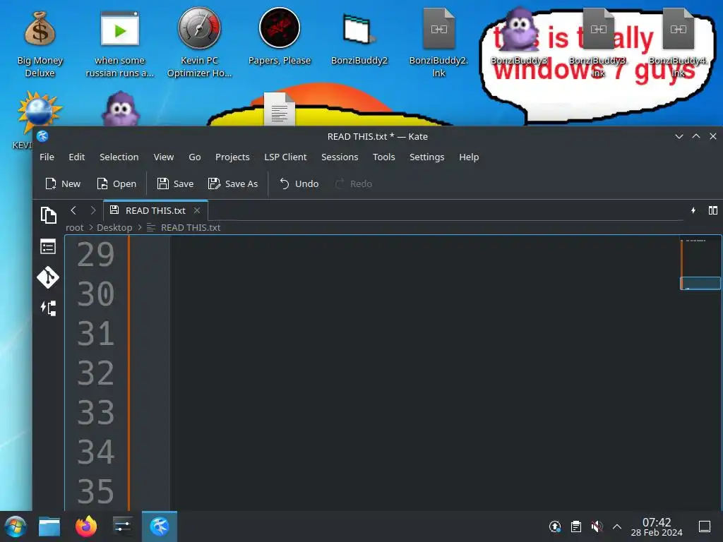The width and height of the screenshot is (723, 542).
Task: Click the show desktop button in the taskbar
Action: (705, 526)
